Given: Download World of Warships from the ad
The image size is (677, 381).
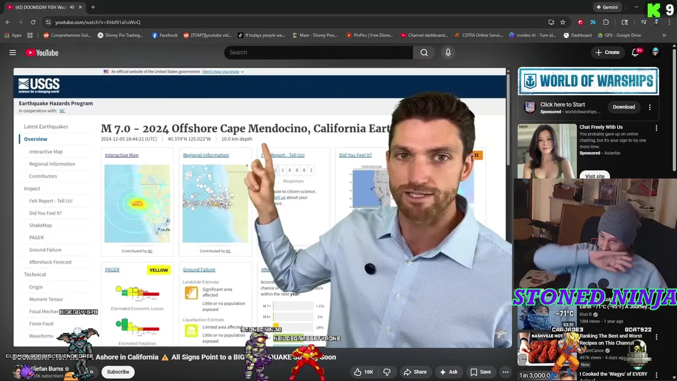Looking at the screenshot, I should pyautogui.click(x=624, y=107).
